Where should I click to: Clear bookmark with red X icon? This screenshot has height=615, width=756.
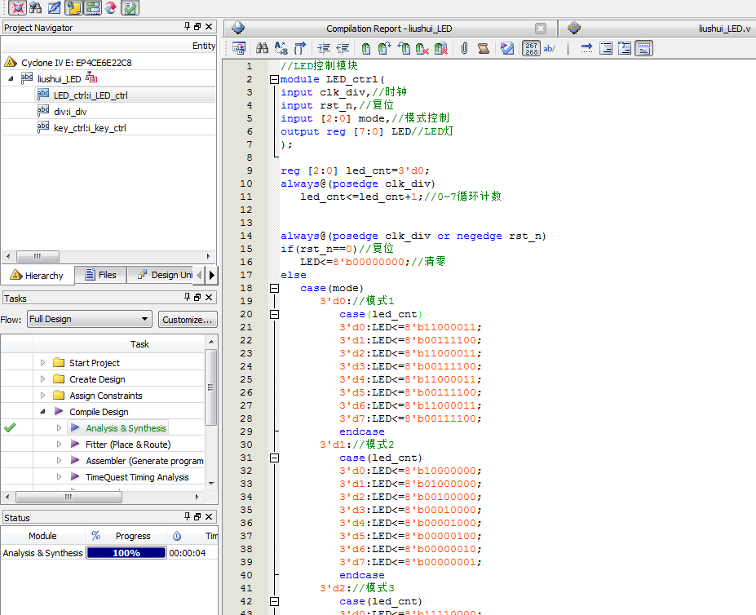(422, 48)
